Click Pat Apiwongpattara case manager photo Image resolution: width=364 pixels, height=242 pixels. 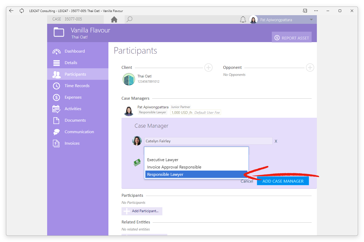129,111
